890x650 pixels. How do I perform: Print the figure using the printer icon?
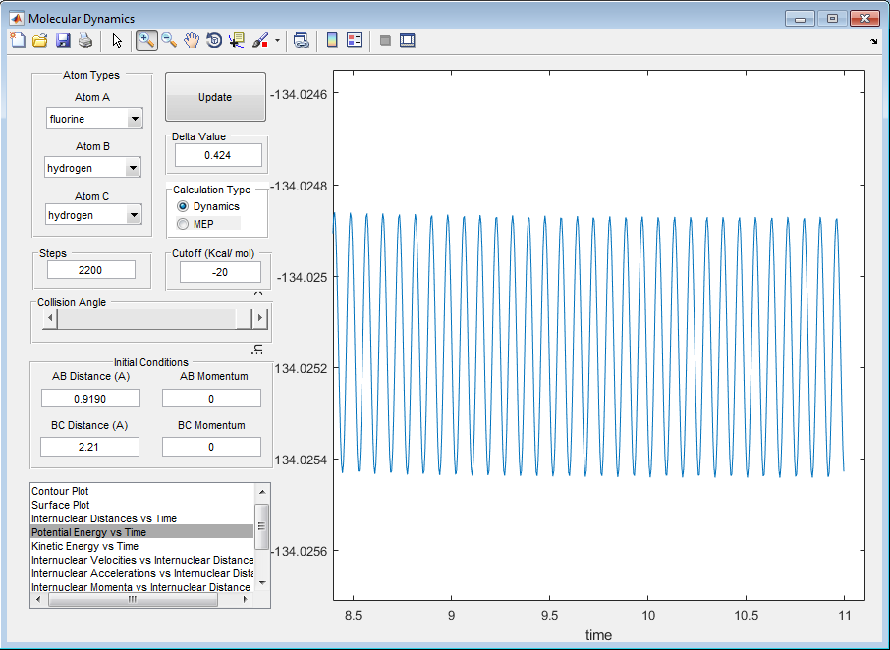point(85,40)
